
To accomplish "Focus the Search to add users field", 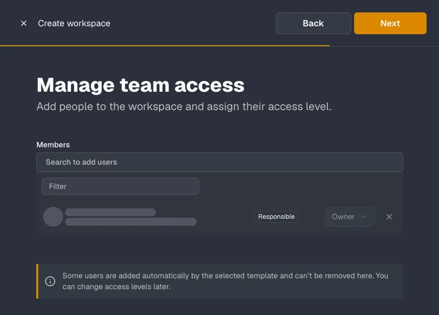I will tap(219, 162).
